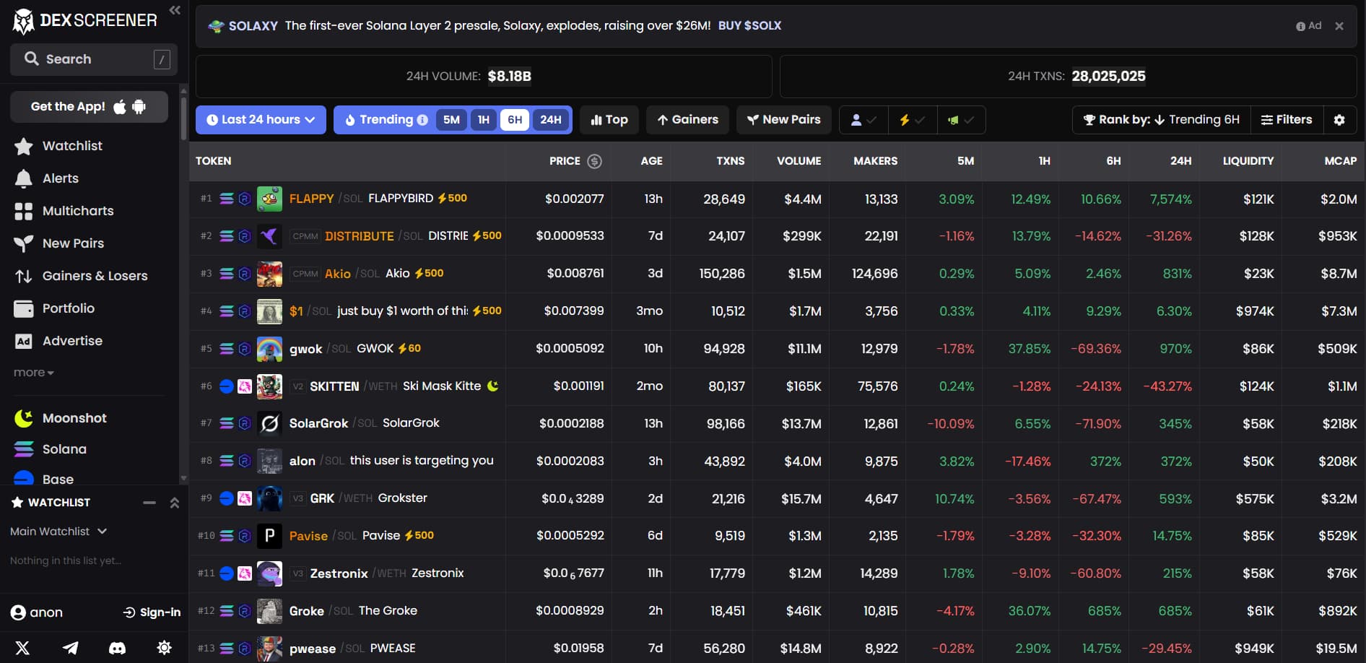This screenshot has height=663, width=1366.
Task: Open the Android app icon
Action: (x=139, y=107)
